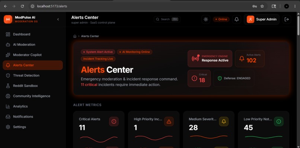The width and height of the screenshot is (300, 148).
Task: Open Notifications in the sidebar
Action: pos(33,117)
